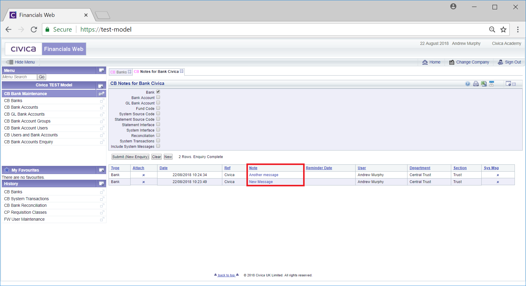The width and height of the screenshot is (526, 286).
Task: Tick the Bank Account checkbox
Action: click(158, 97)
